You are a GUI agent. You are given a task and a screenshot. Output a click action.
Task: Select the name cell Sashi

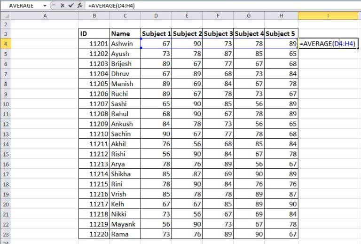[x=125, y=104]
